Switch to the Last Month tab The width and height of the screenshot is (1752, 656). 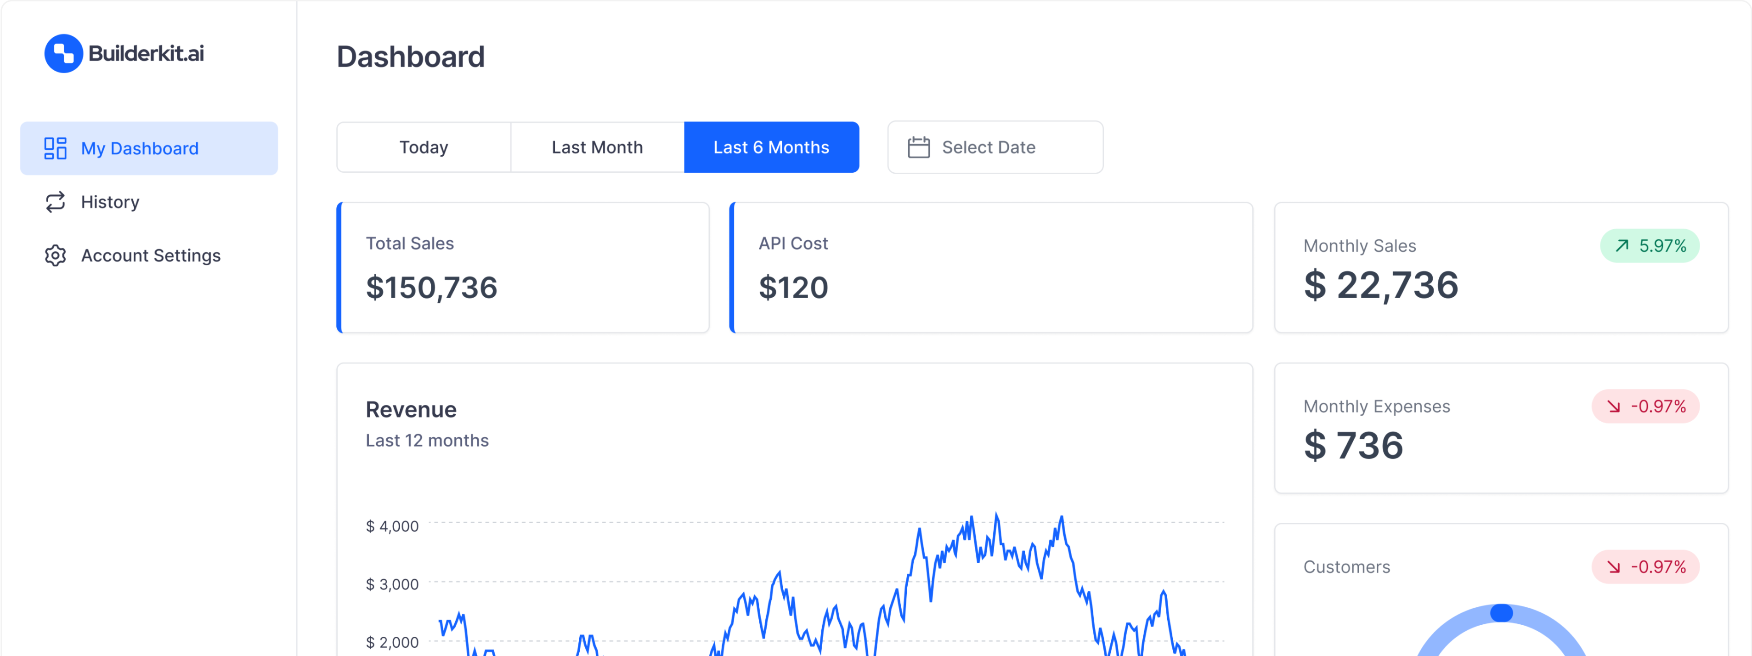click(x=597, y=147)
